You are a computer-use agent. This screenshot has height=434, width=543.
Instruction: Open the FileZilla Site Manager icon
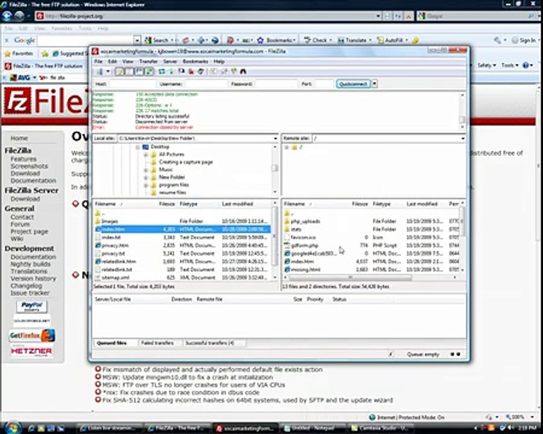(x=100, y=71)
